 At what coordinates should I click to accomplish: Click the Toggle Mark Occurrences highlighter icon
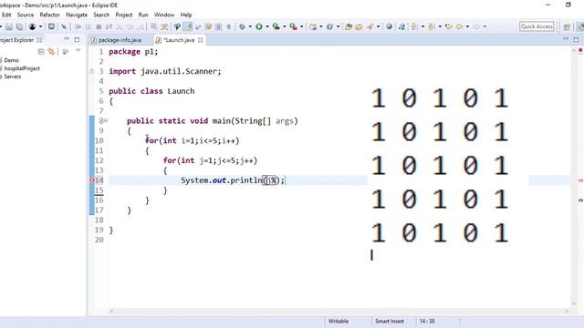tap(189, 26)
